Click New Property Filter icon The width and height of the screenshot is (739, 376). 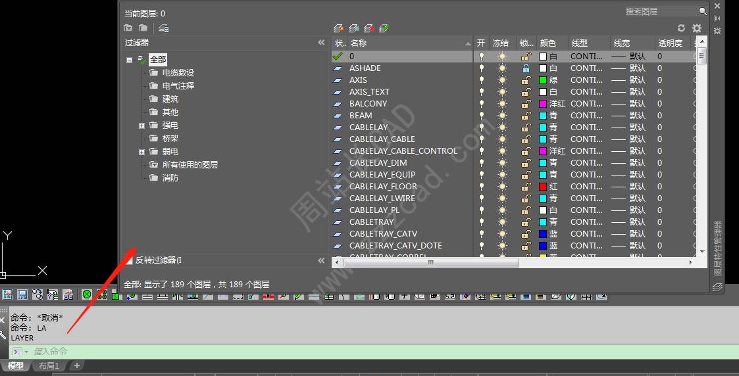point(128,28)
